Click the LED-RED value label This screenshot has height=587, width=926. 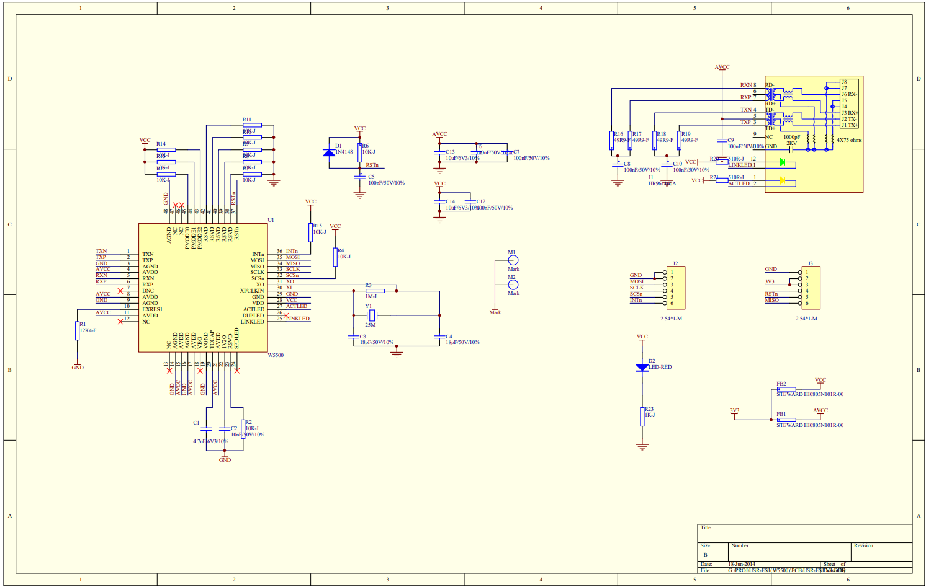click(660, 367)
